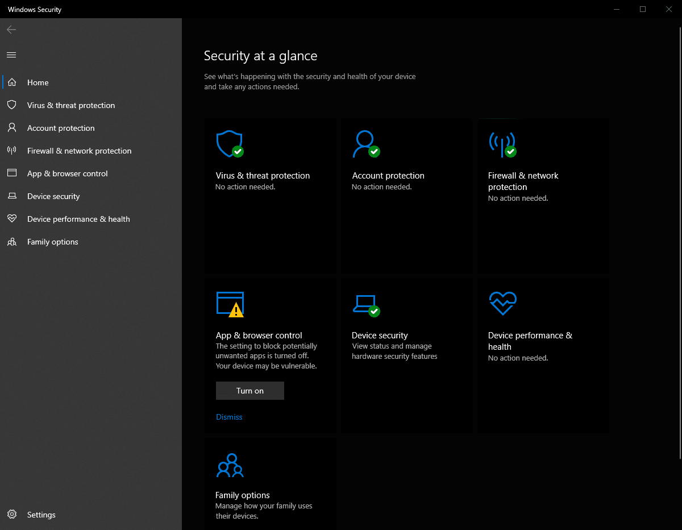The width and height of the screenshot is (682, 530).
Task: Expand the navigation hamburger menu
Action: point(11,55)
